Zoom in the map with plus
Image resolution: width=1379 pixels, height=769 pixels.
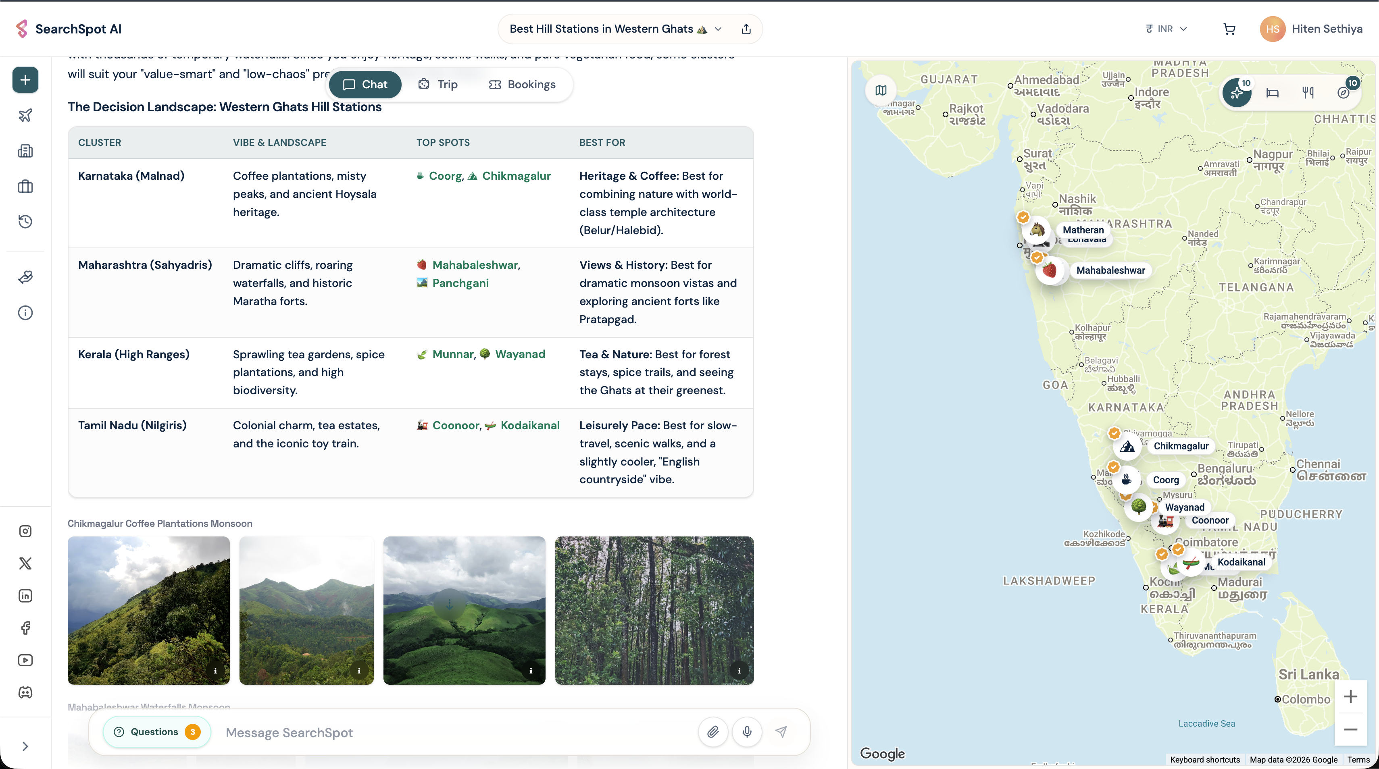point(1351,696)
